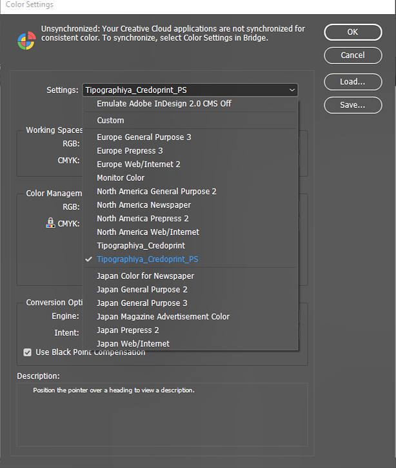The image size is (396, 468).
Task: Click the Settings: label
Action: (x=63, y=90)
